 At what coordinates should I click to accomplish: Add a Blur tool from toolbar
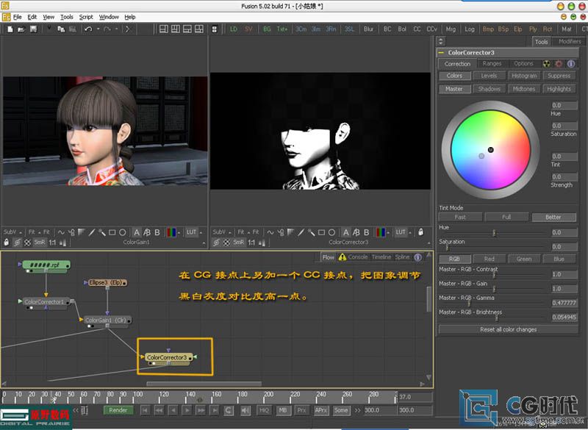pos(368,29)
